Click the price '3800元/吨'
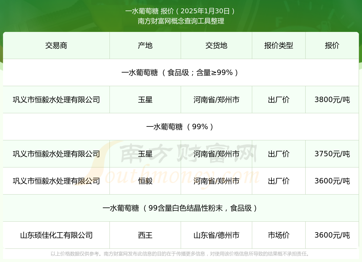 332,100
